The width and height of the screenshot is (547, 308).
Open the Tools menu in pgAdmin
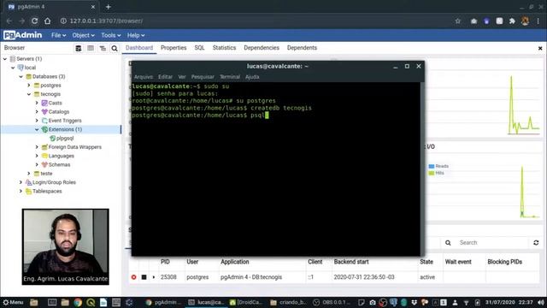tap(110, 35)
